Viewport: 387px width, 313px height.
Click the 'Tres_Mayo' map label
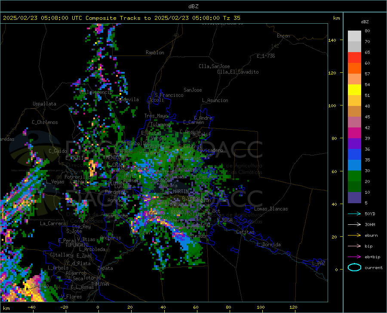[156, 116]
